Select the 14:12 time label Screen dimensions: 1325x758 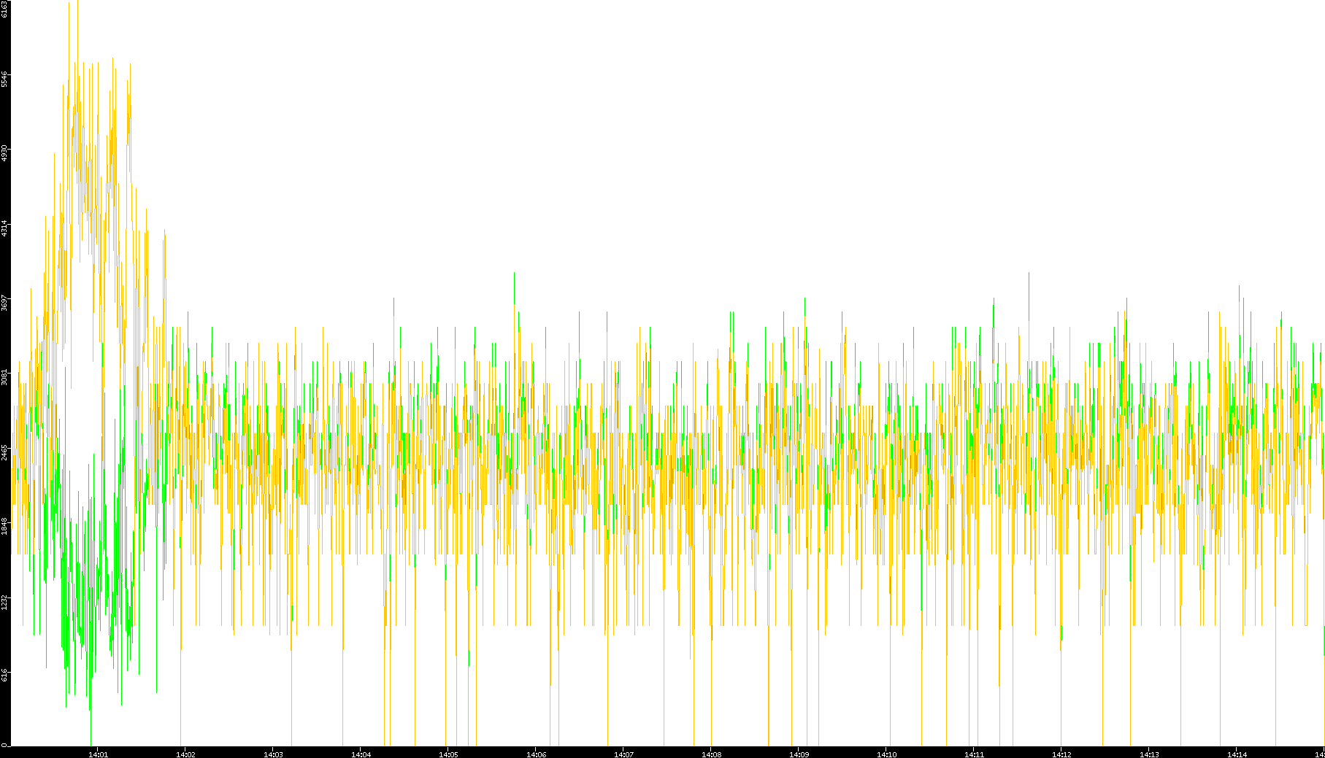click(1061, 754)
